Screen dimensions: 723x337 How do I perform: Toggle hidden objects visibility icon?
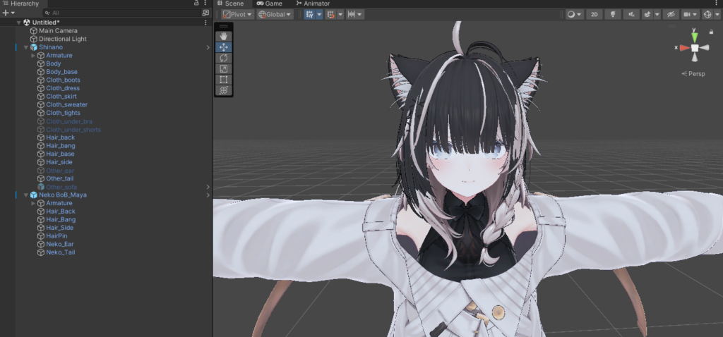[671, 14]
